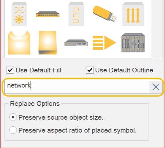Uncheck Use Default Outline checkbox
Viewport: 165px width, 148px height.
90,70
